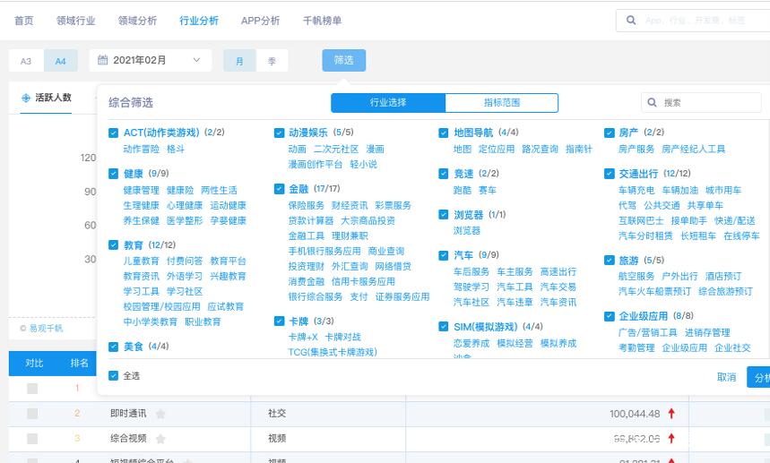Select the 保险服务 subcategory

pos(306,205)
